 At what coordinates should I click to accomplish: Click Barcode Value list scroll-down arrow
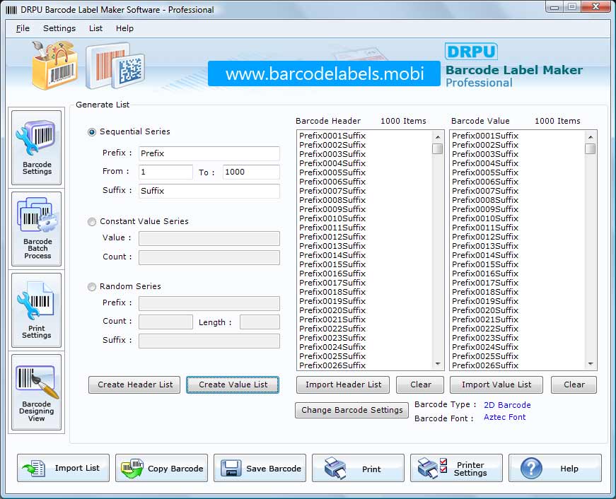coord(590,364)
